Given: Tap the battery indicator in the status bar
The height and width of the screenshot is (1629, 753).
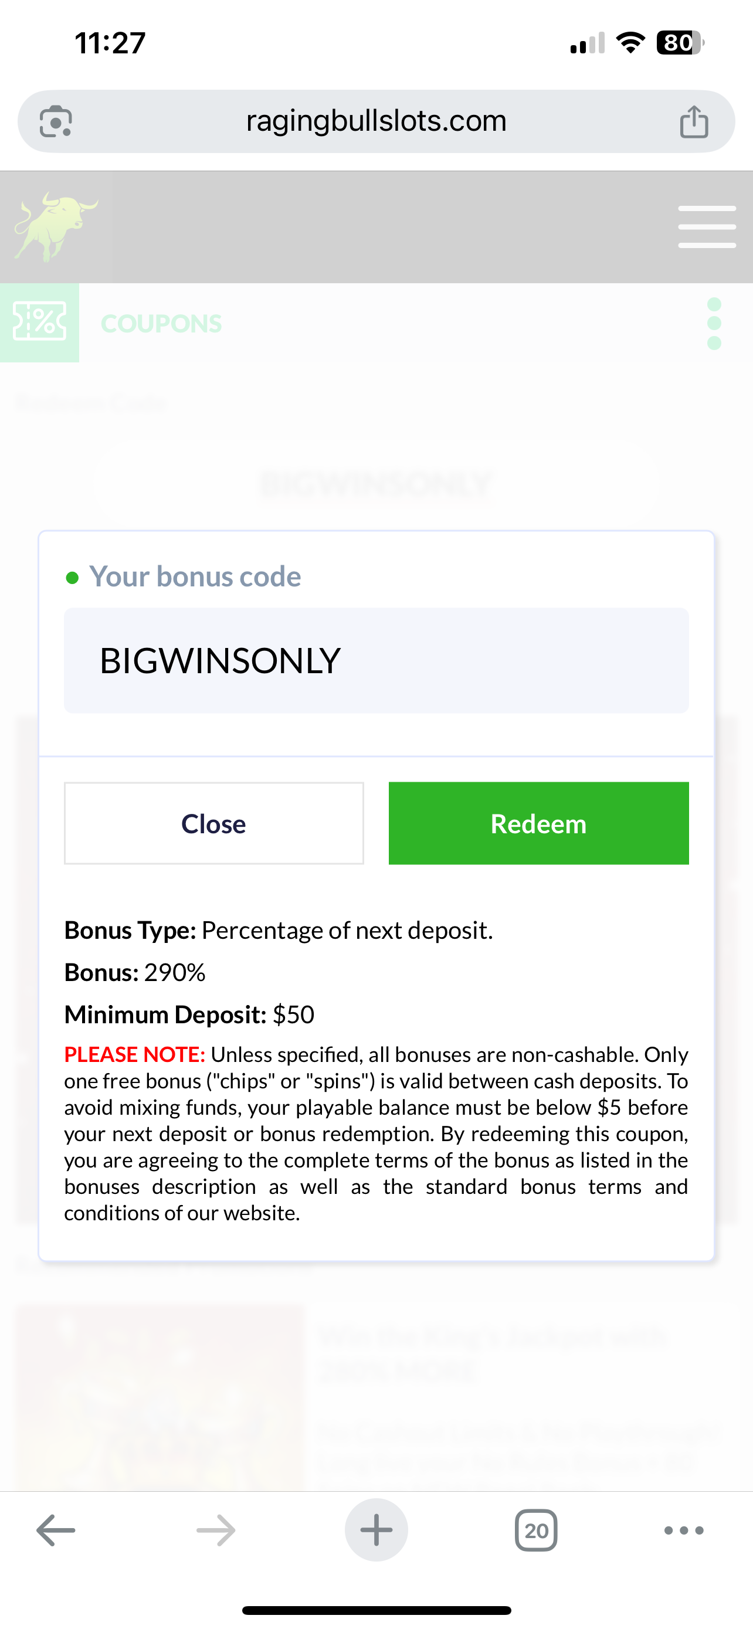Looking at the screenshot, I should tap(680, 43).
